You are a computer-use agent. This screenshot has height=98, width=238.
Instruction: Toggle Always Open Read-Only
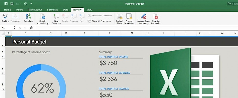(x=143, y=19)
